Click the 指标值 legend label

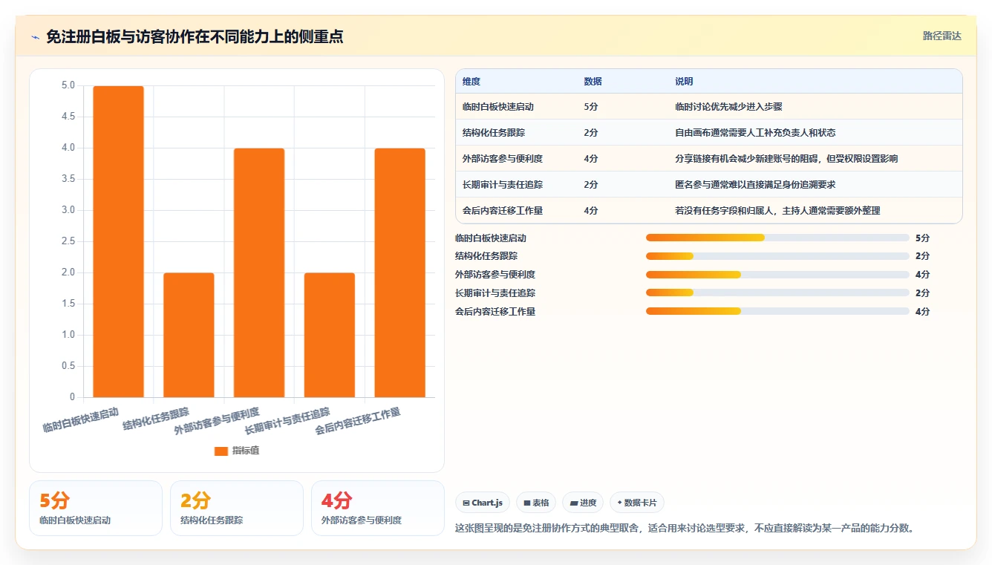[x=246, y=451]
